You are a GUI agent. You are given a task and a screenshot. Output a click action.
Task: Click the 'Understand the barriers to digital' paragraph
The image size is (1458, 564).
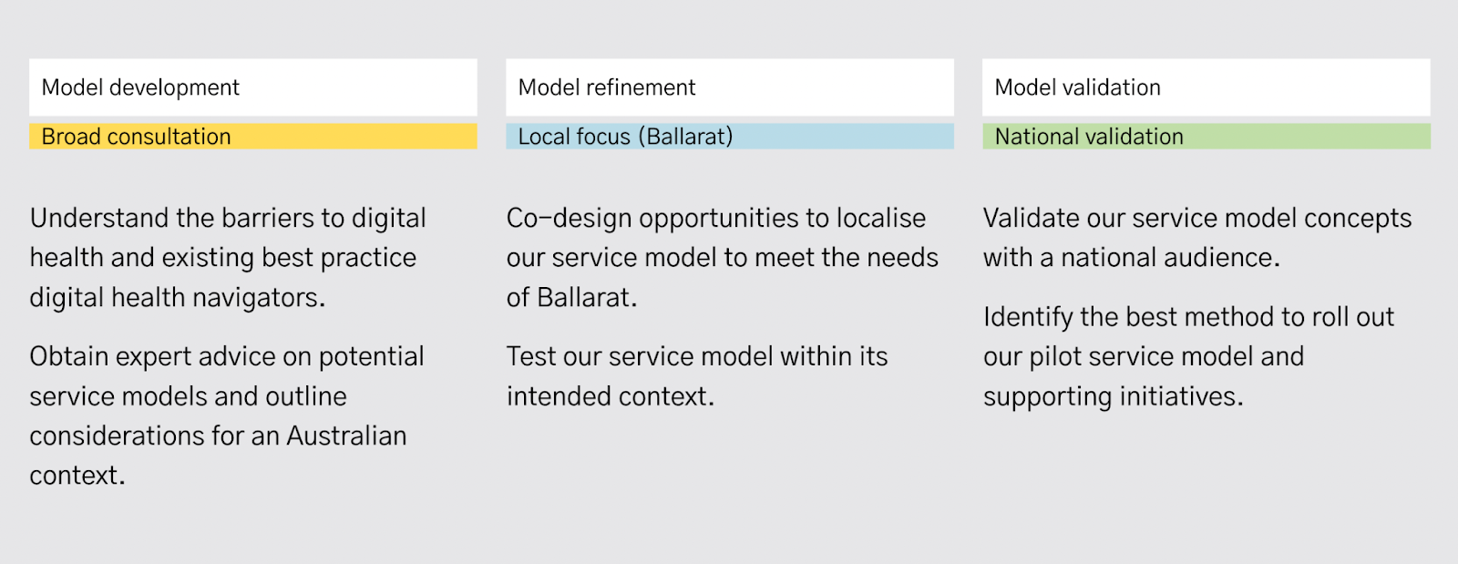[x=228, y=258]
